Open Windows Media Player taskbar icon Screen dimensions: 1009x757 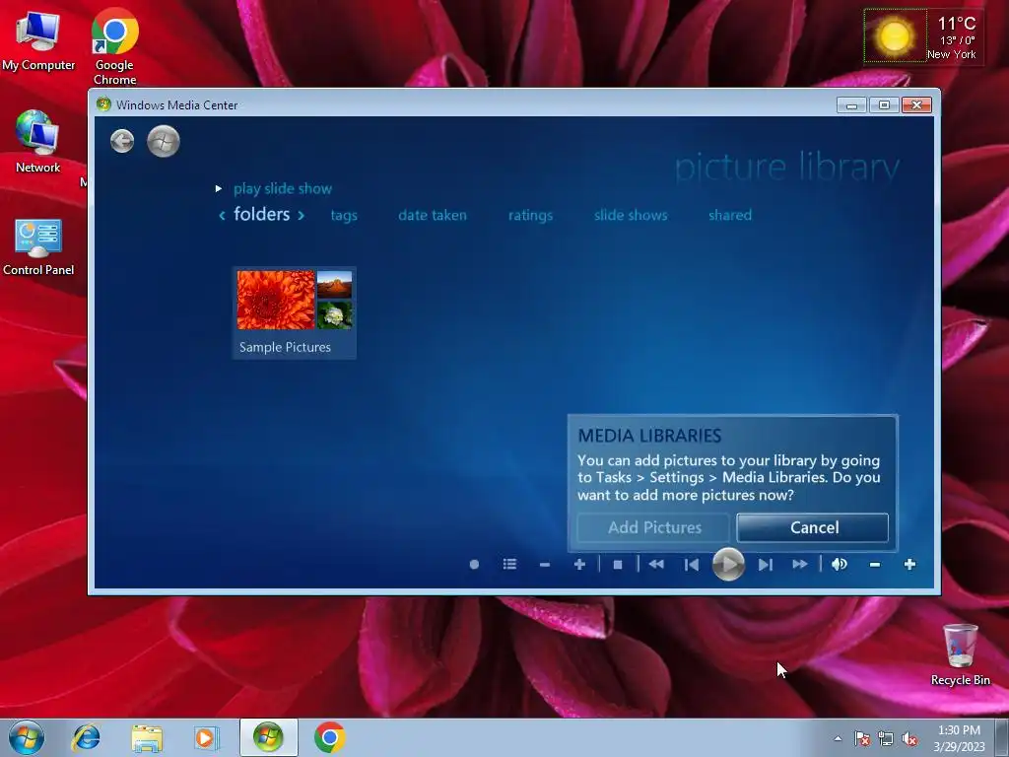pyautogui.click(x=207, y=737)
